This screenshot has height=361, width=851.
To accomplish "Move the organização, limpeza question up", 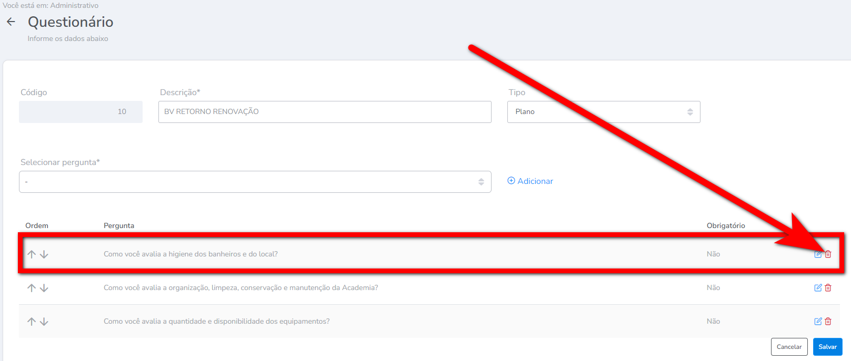I will click(x=32, y=288).
